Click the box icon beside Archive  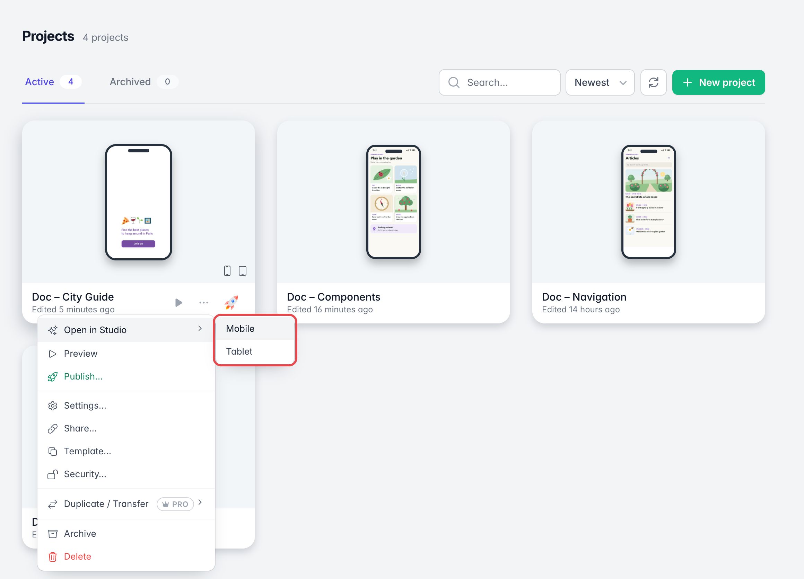[x=52, y=534]
